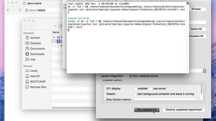Expand the folder row disclosure triangle
The height and width of the screenshot is (121, 216).
54,37
